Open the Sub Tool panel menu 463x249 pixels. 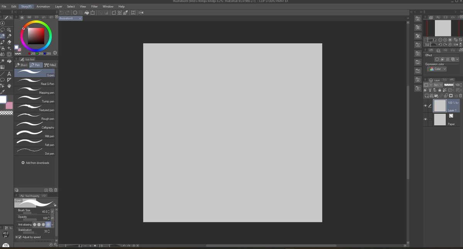point(16,59)
